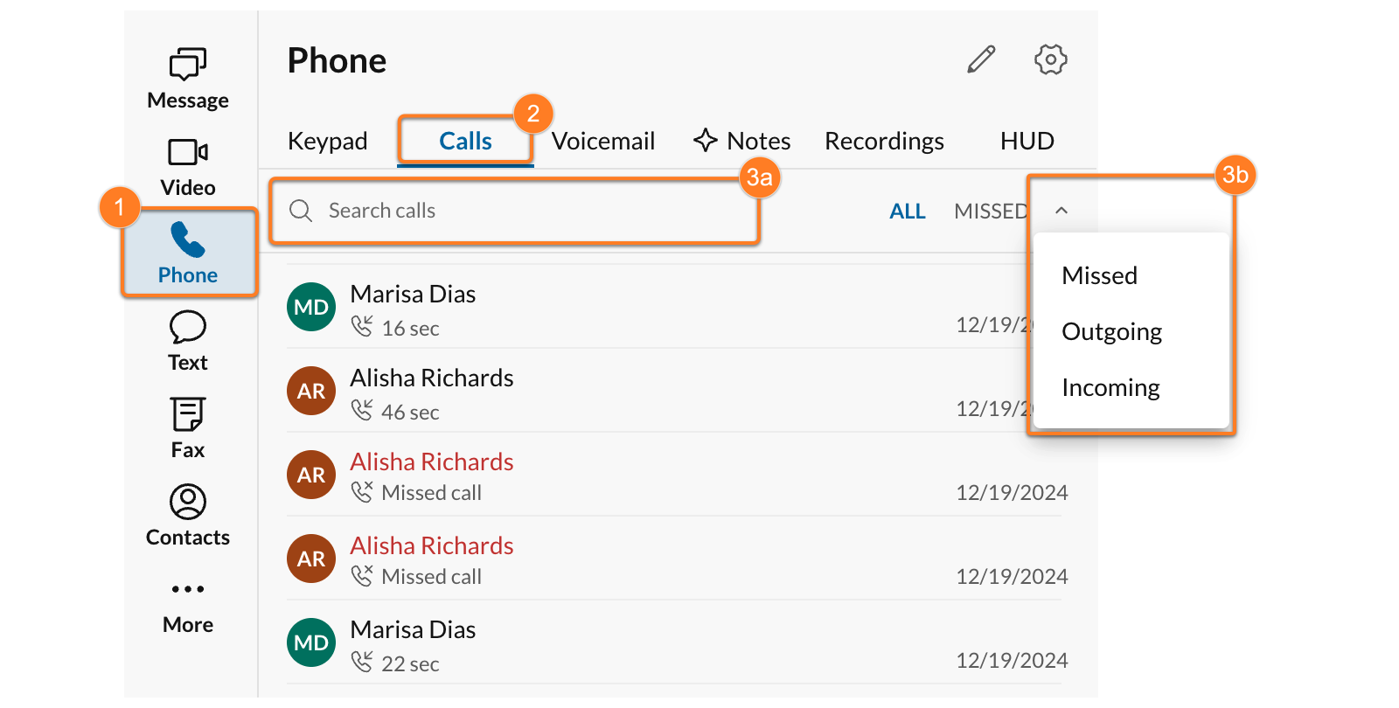Viewport: 1399px width, 708px height.
Task: Open the Notes tab
Action: [742, 141]
